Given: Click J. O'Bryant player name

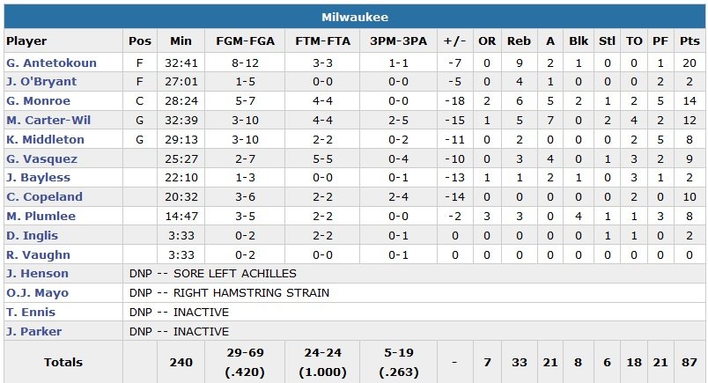Looking at the screenshot, I should tap(41, 82).
